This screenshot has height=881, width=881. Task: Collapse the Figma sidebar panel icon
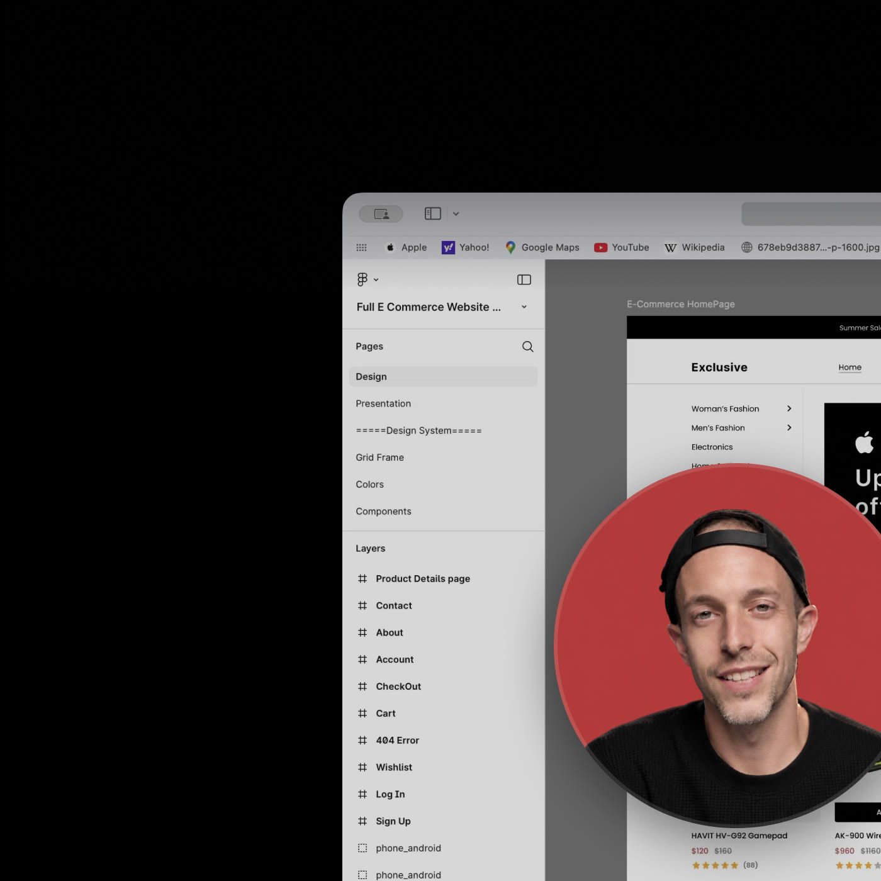tap(524, 280)
